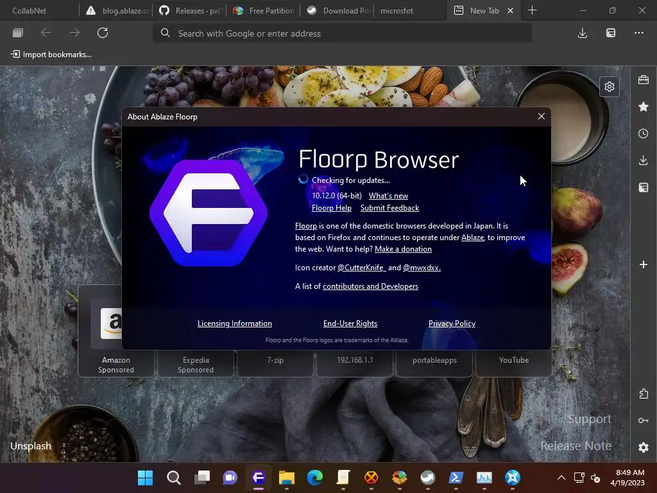657x493 pixels.
Task: Open the @CutterKnife_ icon creator link
Action: (x=362, y=268)
